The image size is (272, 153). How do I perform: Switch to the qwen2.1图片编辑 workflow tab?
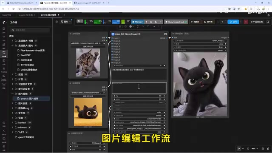[48, 15]
